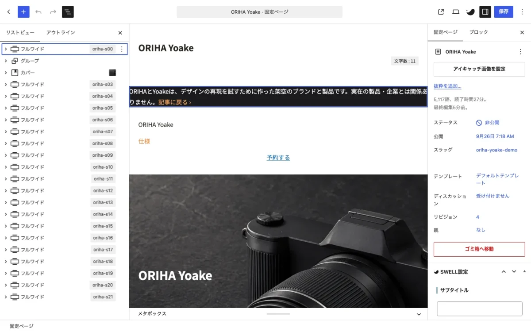Click the カバー block icon

(15, 73)
